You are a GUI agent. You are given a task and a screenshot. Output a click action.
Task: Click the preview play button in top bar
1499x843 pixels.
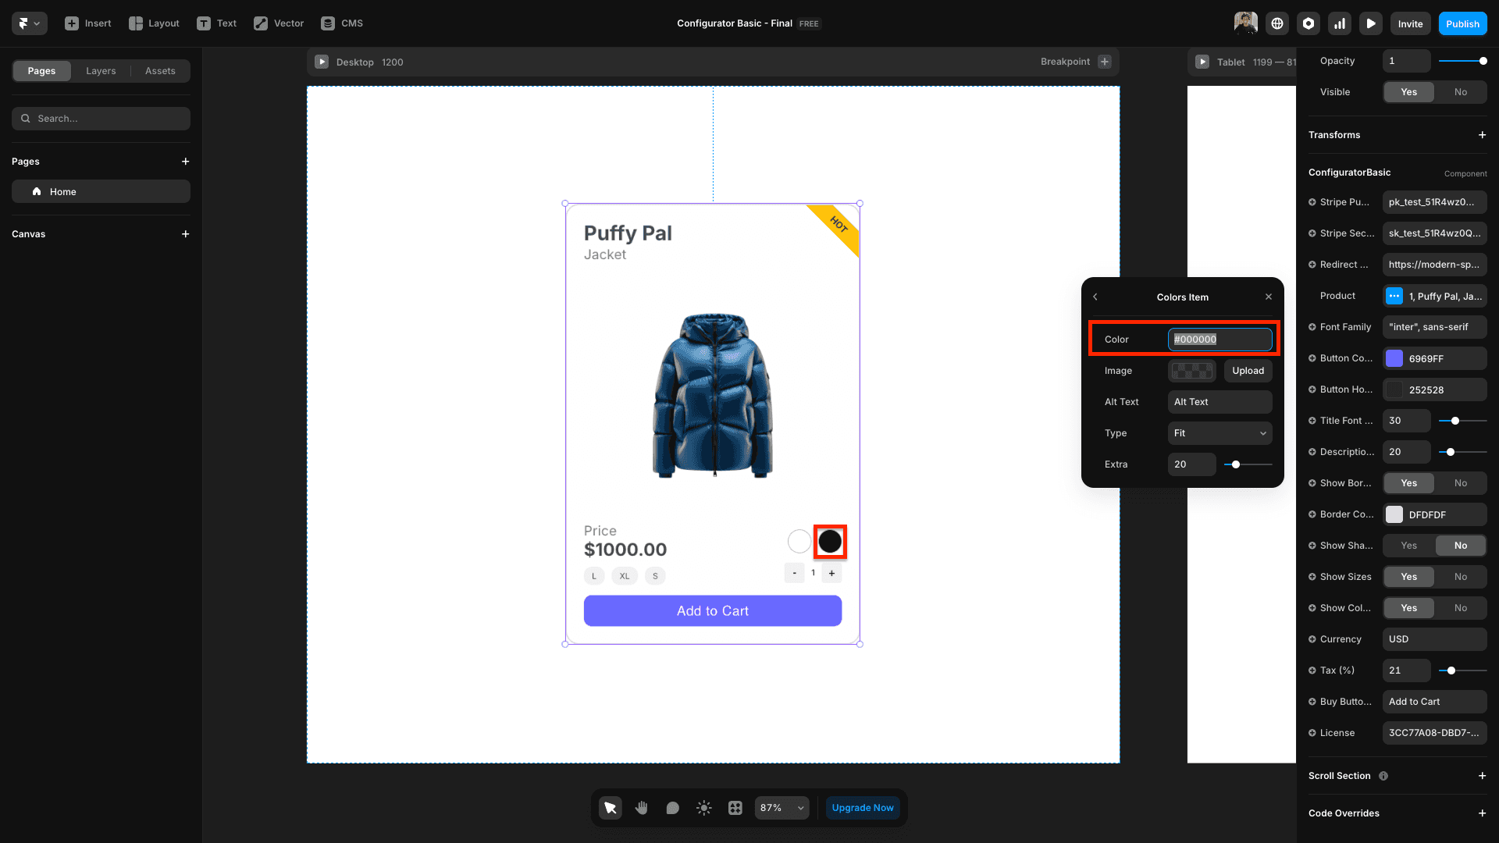1371,23
